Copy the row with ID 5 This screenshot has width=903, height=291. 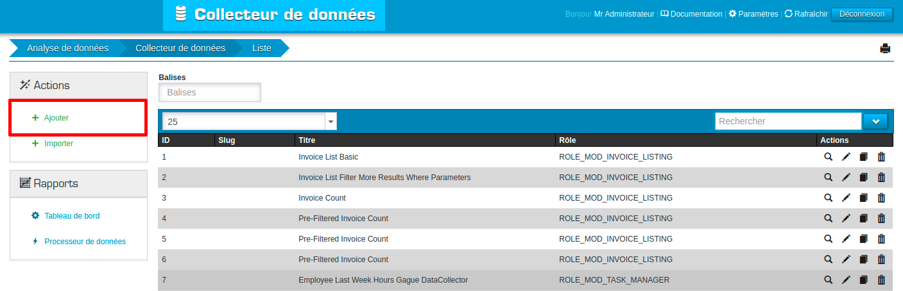tap(863, 239)
